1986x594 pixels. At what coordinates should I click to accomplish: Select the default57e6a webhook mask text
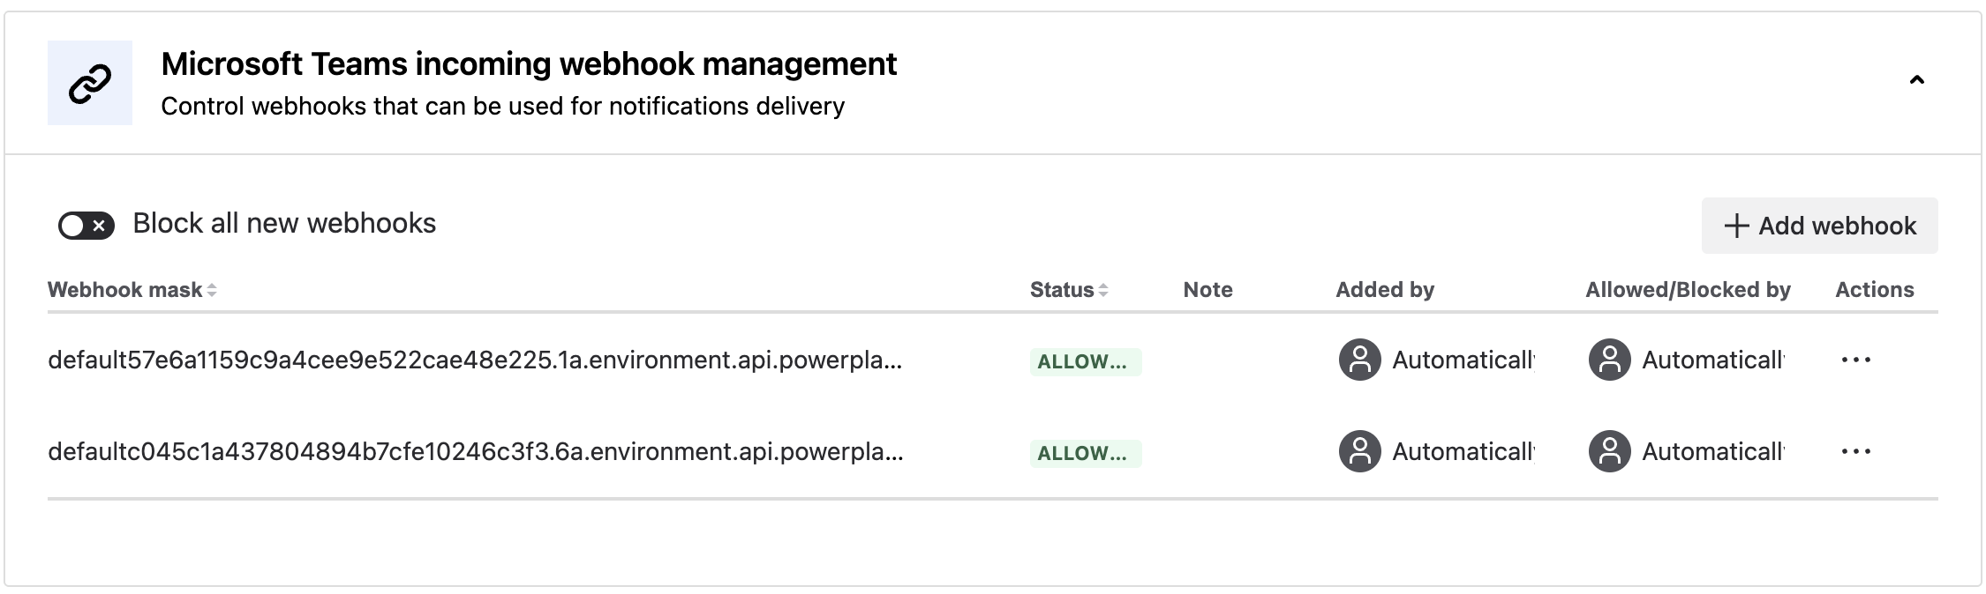click(474, 360)
